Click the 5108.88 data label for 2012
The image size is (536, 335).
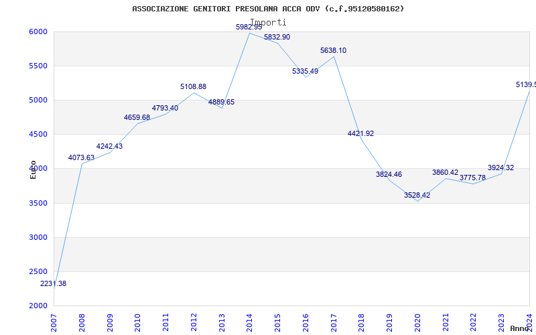point(194,86)
